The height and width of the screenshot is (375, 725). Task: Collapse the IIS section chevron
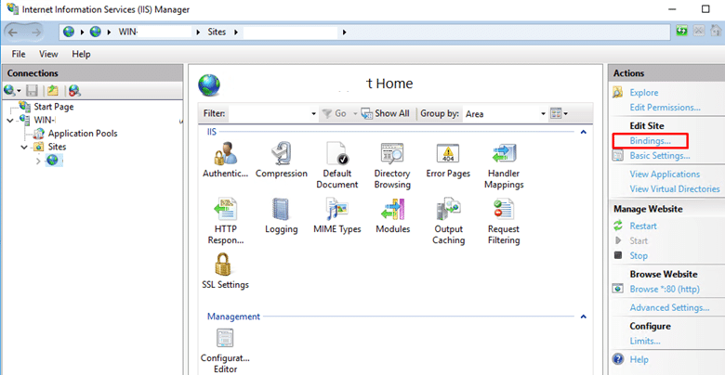click(x=584, y=132)
